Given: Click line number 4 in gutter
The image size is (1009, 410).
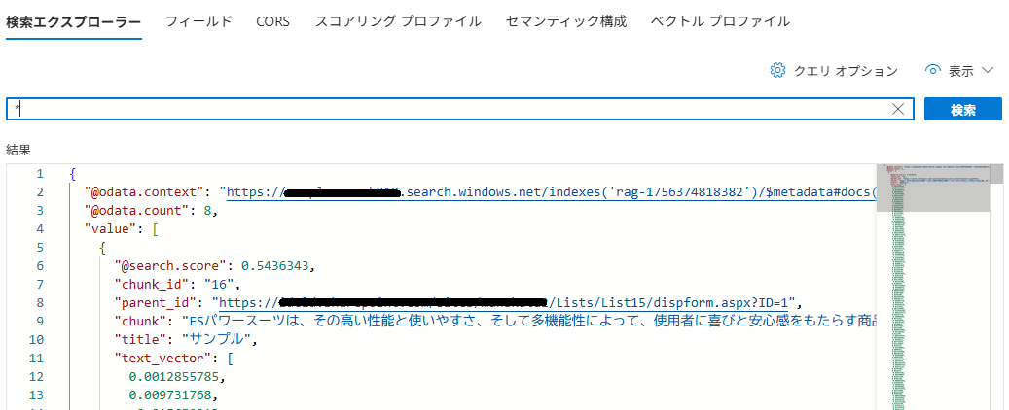Looking at the screenshot, I should [x=40, y=228].
